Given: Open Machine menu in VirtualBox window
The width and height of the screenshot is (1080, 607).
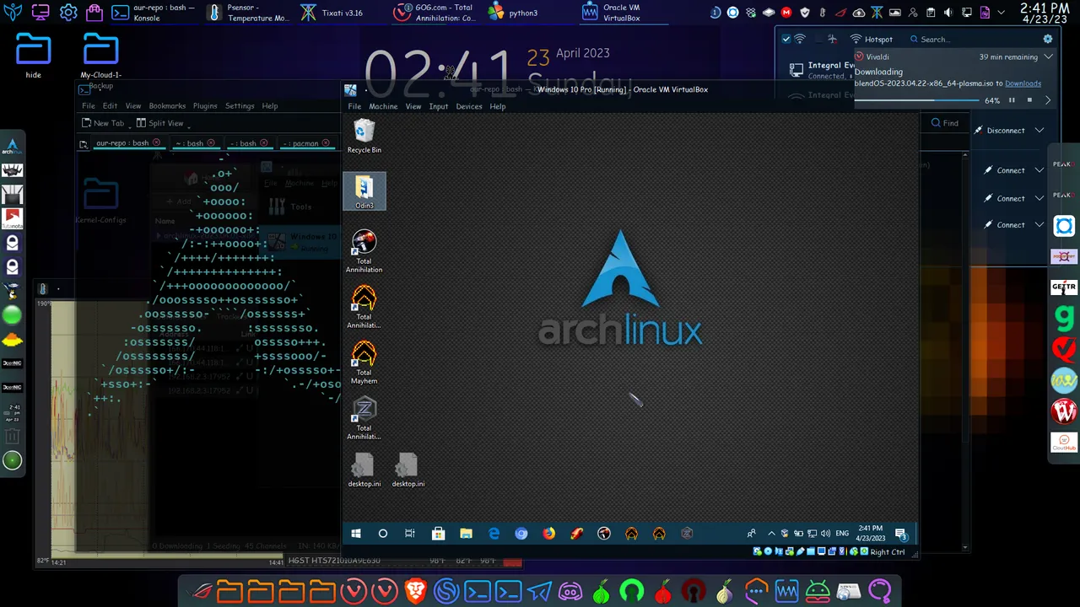Looking at the screenshot, I should [x=382, y=106].
